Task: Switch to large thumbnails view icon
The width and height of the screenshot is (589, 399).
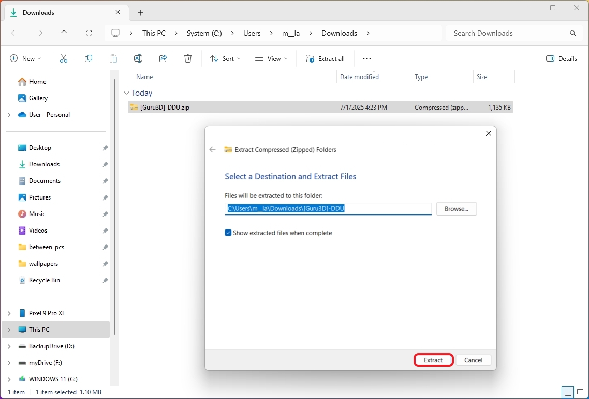Action: click(x=580, y=392)
